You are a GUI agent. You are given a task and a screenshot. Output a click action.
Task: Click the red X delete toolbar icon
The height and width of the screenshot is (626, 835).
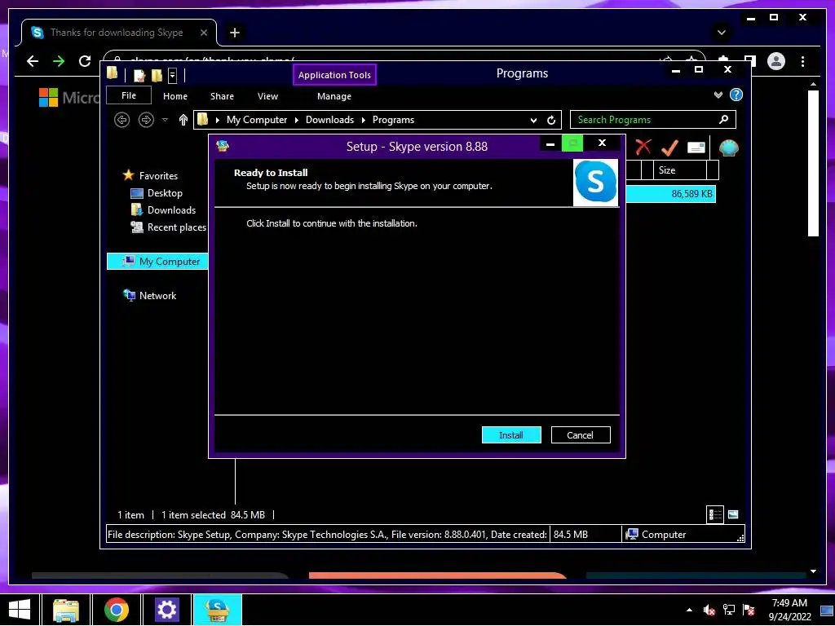[643, 147]
